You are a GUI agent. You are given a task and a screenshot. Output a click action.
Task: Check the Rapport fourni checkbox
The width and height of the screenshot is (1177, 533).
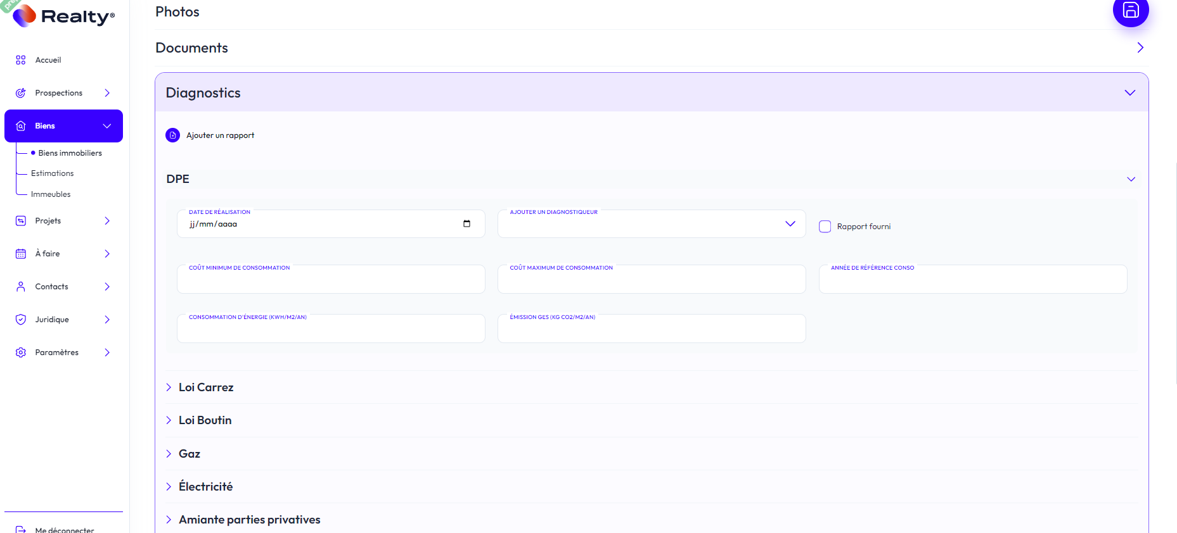pos(825,227)
